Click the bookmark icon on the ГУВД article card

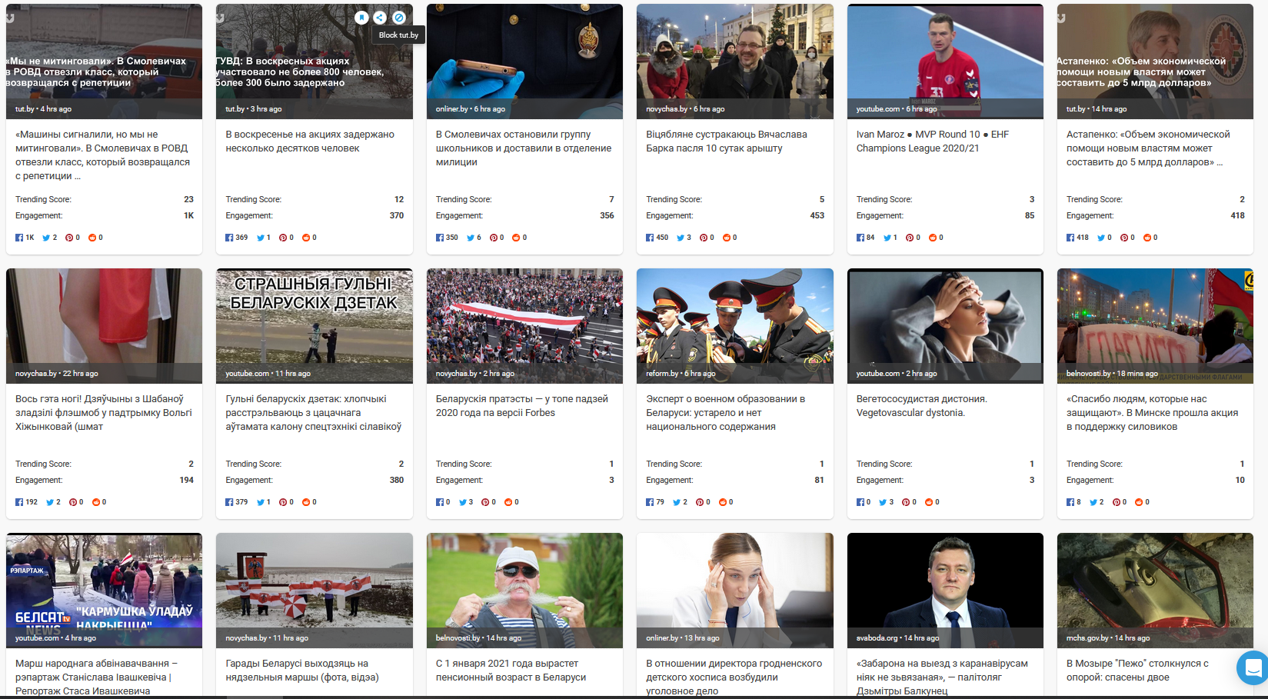[361, 17]
